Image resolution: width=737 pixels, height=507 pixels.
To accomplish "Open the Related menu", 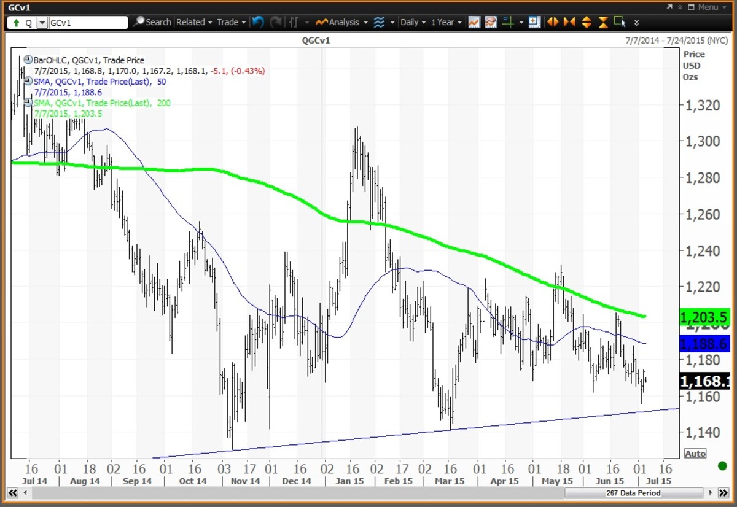I will [x=193, y=22].
